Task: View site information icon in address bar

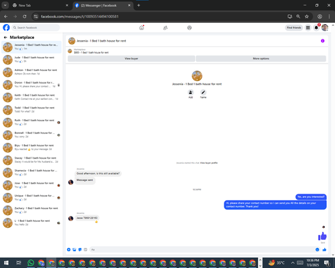Action: coord(36,17)
